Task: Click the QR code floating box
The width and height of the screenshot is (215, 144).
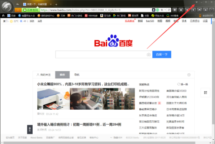Action: (205, 93)
